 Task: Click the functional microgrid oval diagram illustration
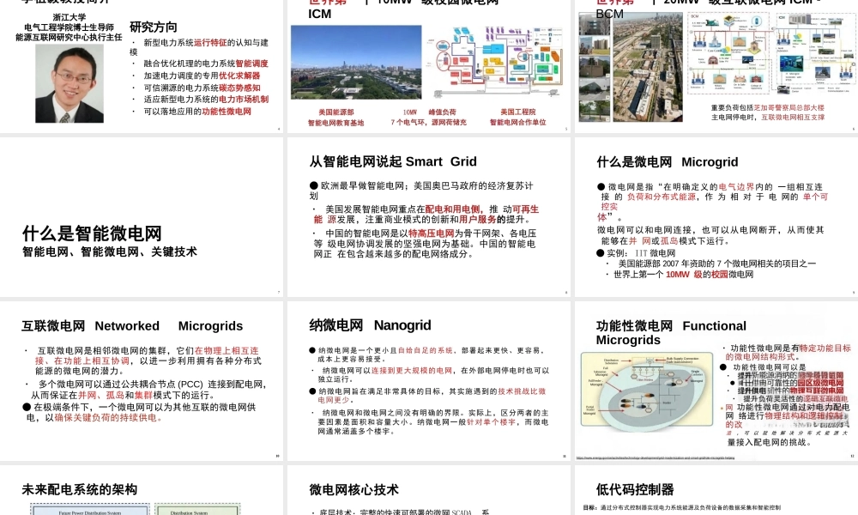(x=647, y=389)
